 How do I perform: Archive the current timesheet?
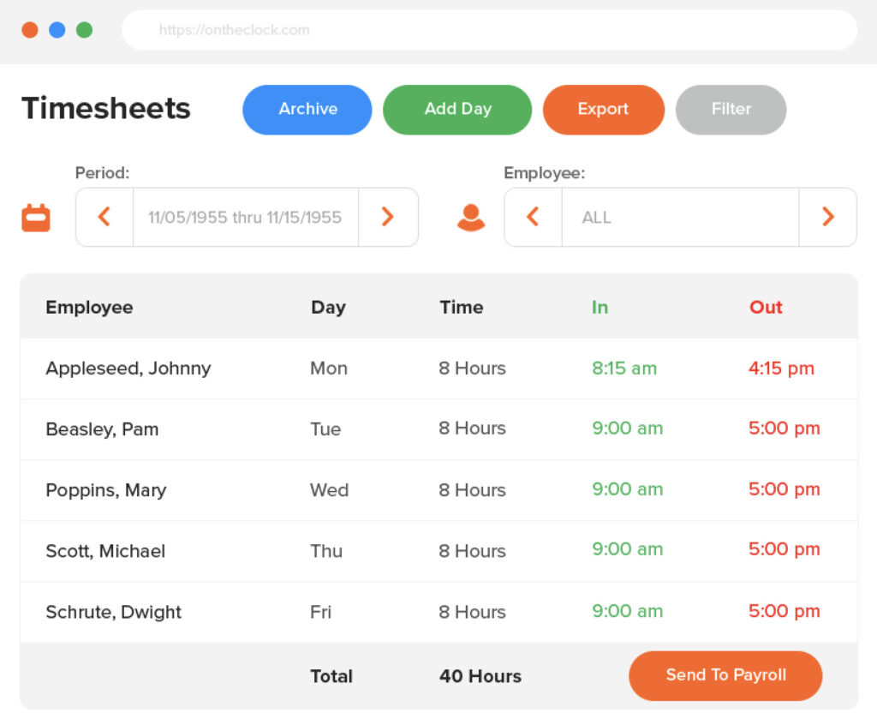(x=307, y=110)
